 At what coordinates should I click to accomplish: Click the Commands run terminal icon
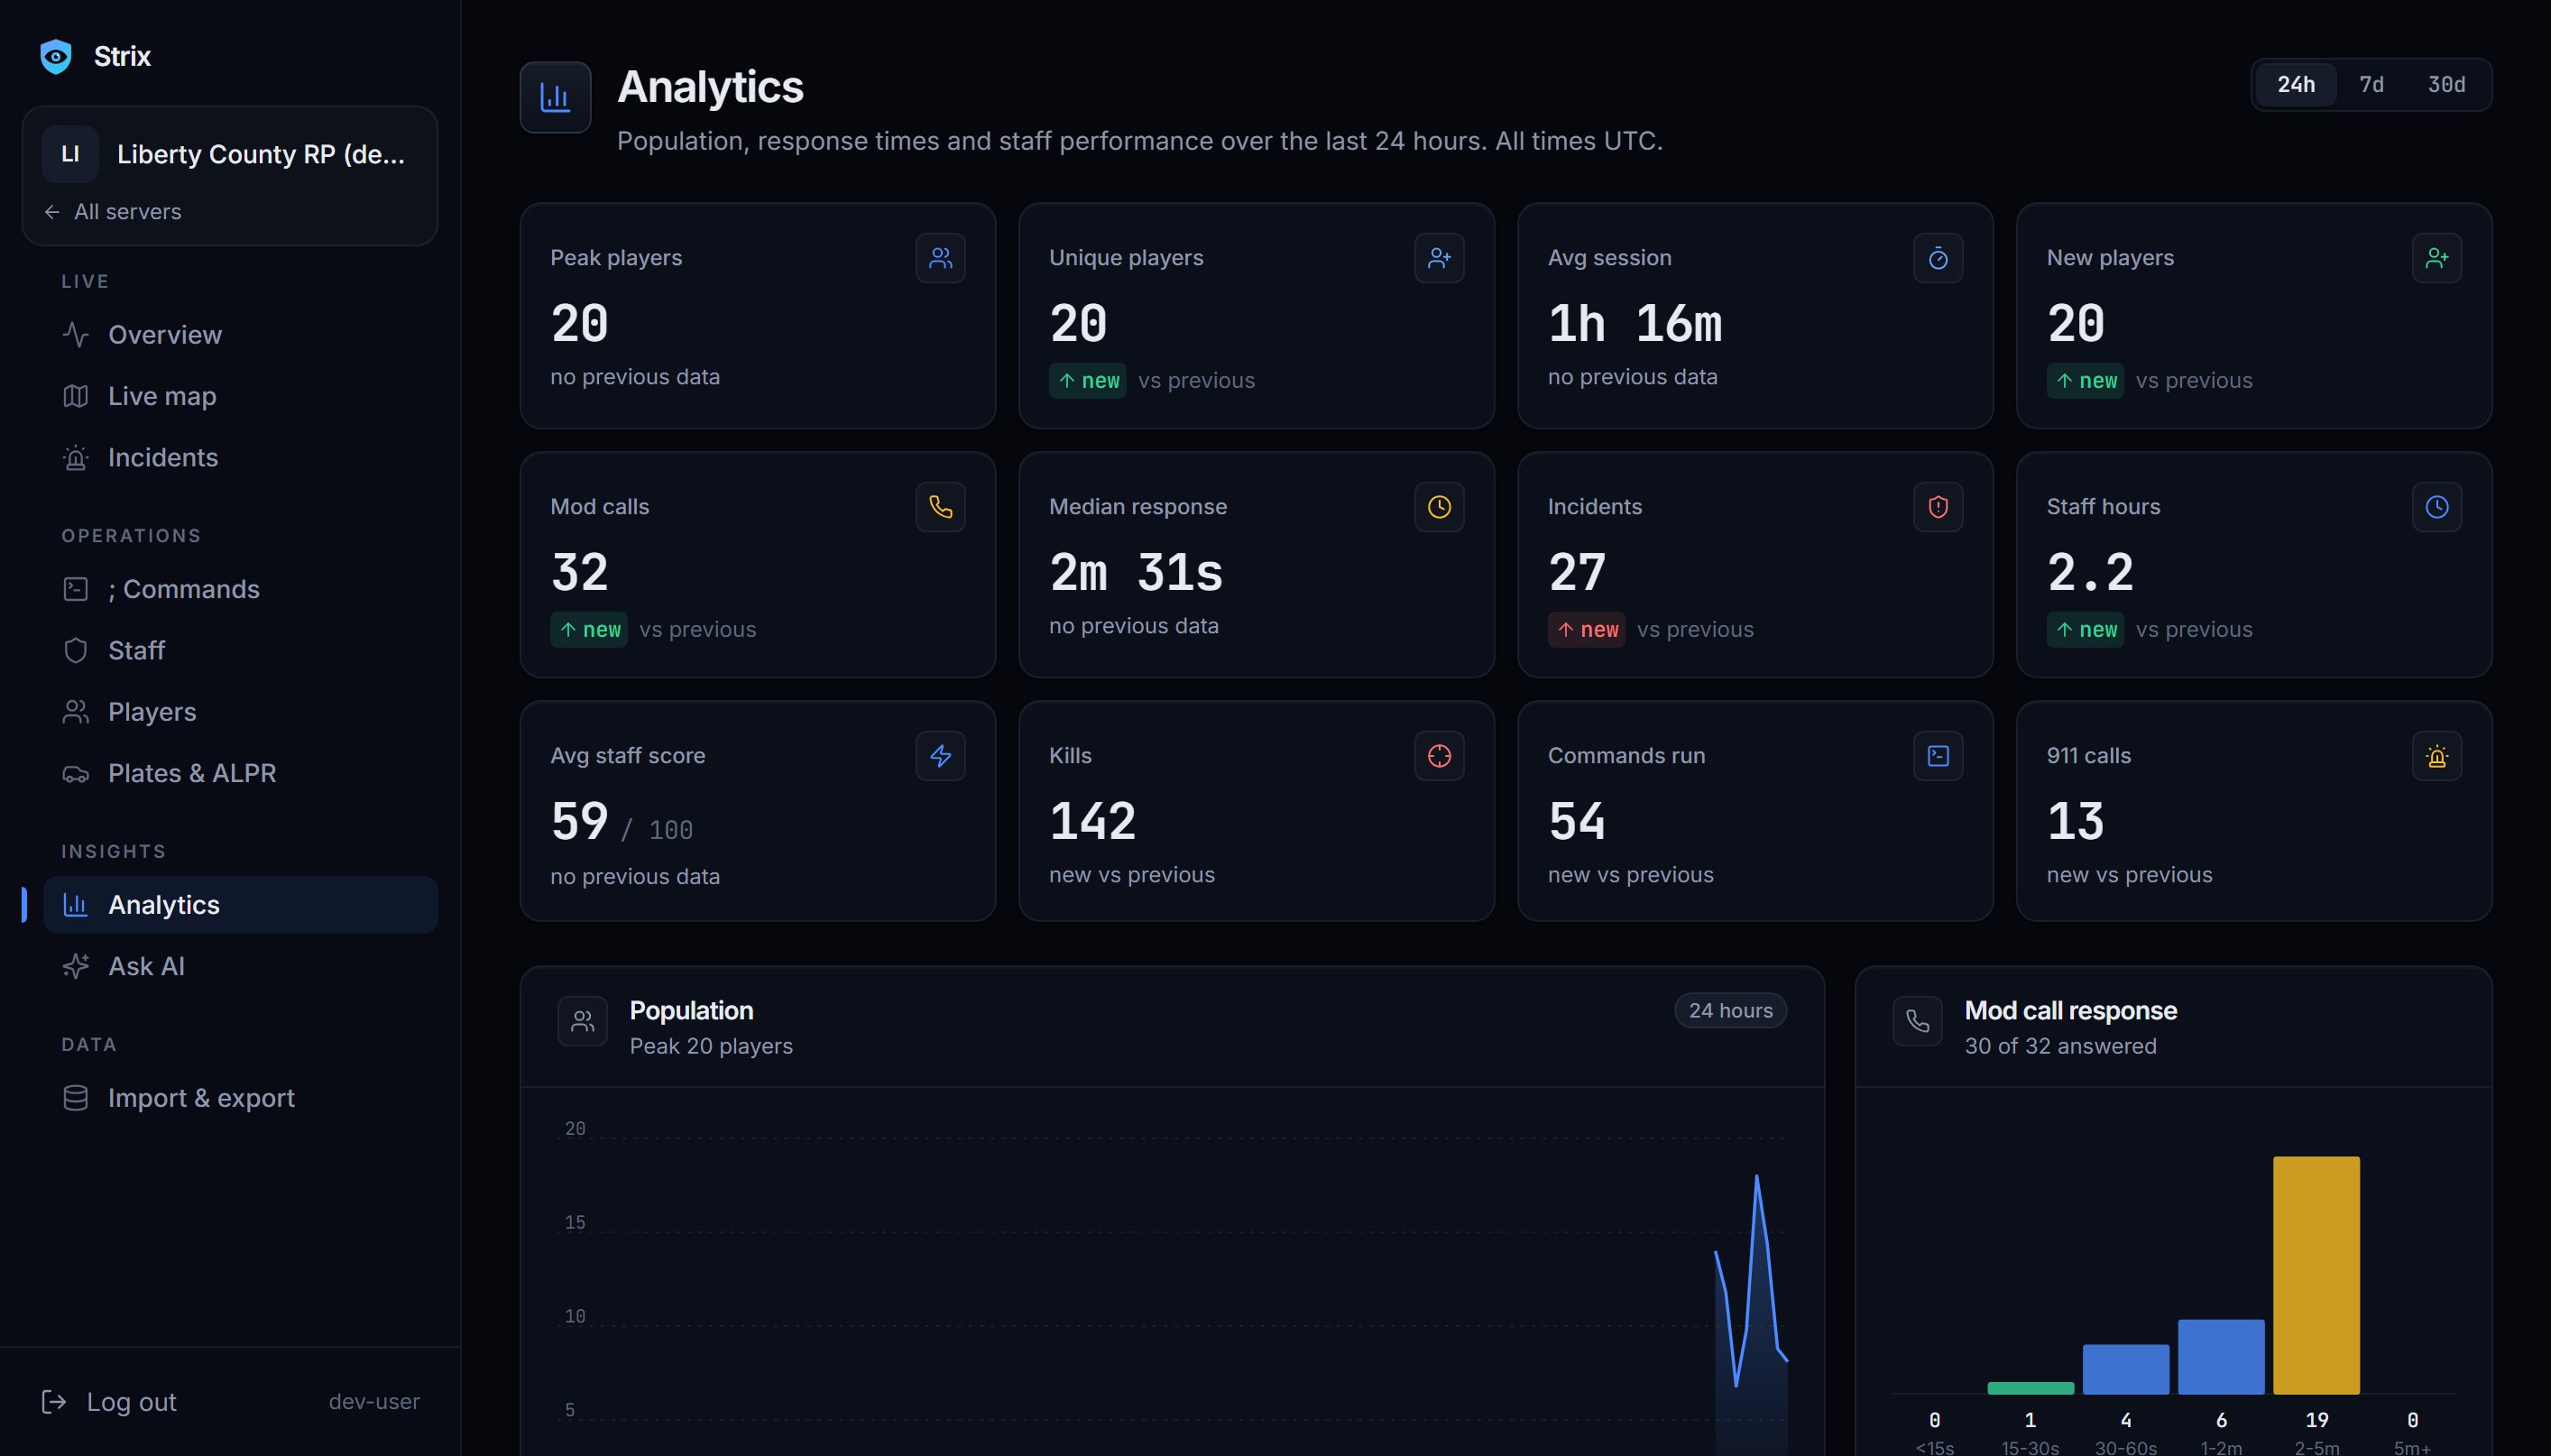tap(1939, 756)
